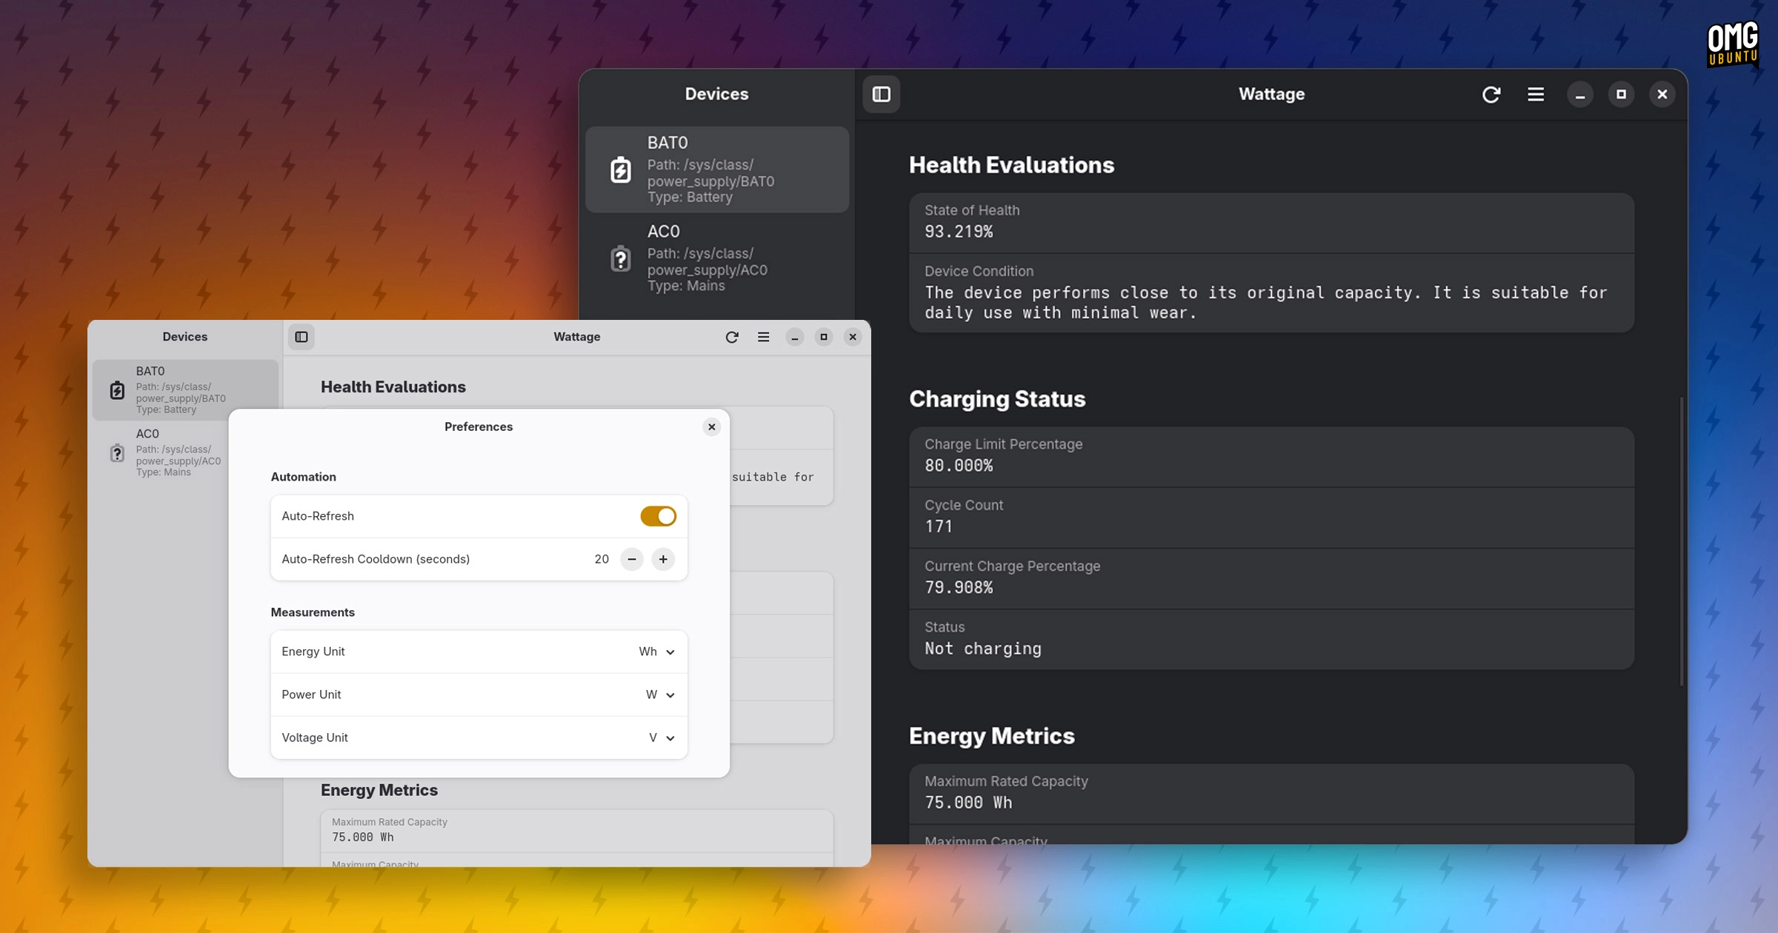This screenshot has width=1778, height=933.
Task: Refresh readings in the light Wattage window
Action: pyautogui.click(x=732, y=337)
